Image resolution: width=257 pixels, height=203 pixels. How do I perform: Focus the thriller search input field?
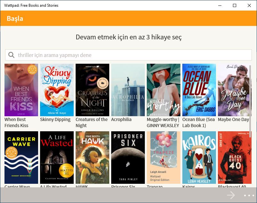pos(128,55)
